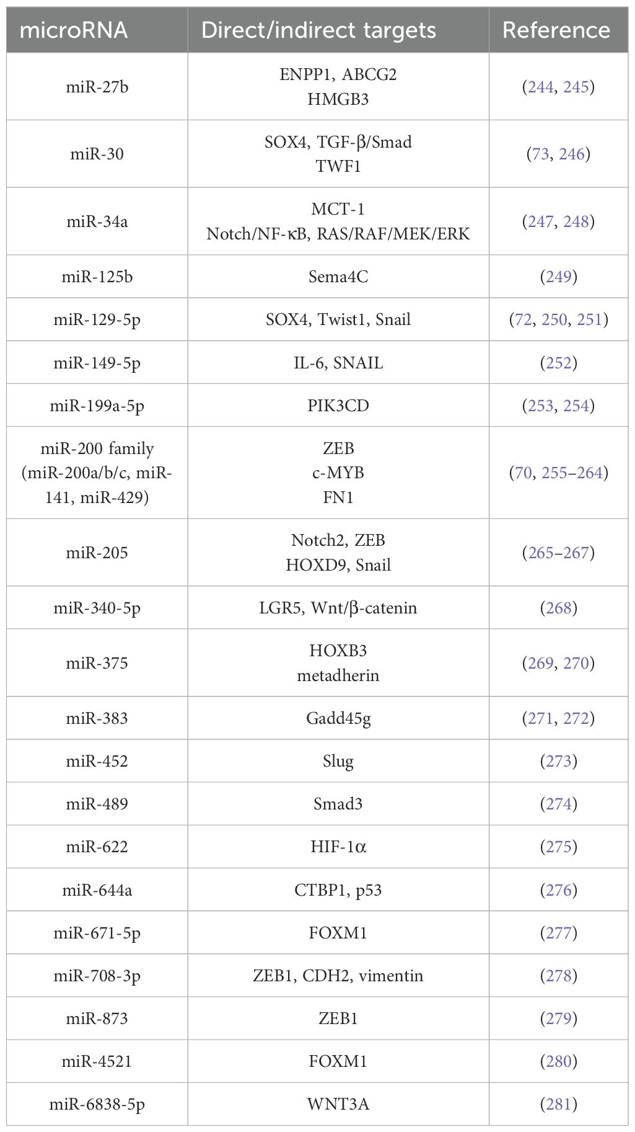Image resolution: width=635 pixels, height=1132 pixels.
Task: Click reference 249 for miR-125b
Action: tap(558, 277)
